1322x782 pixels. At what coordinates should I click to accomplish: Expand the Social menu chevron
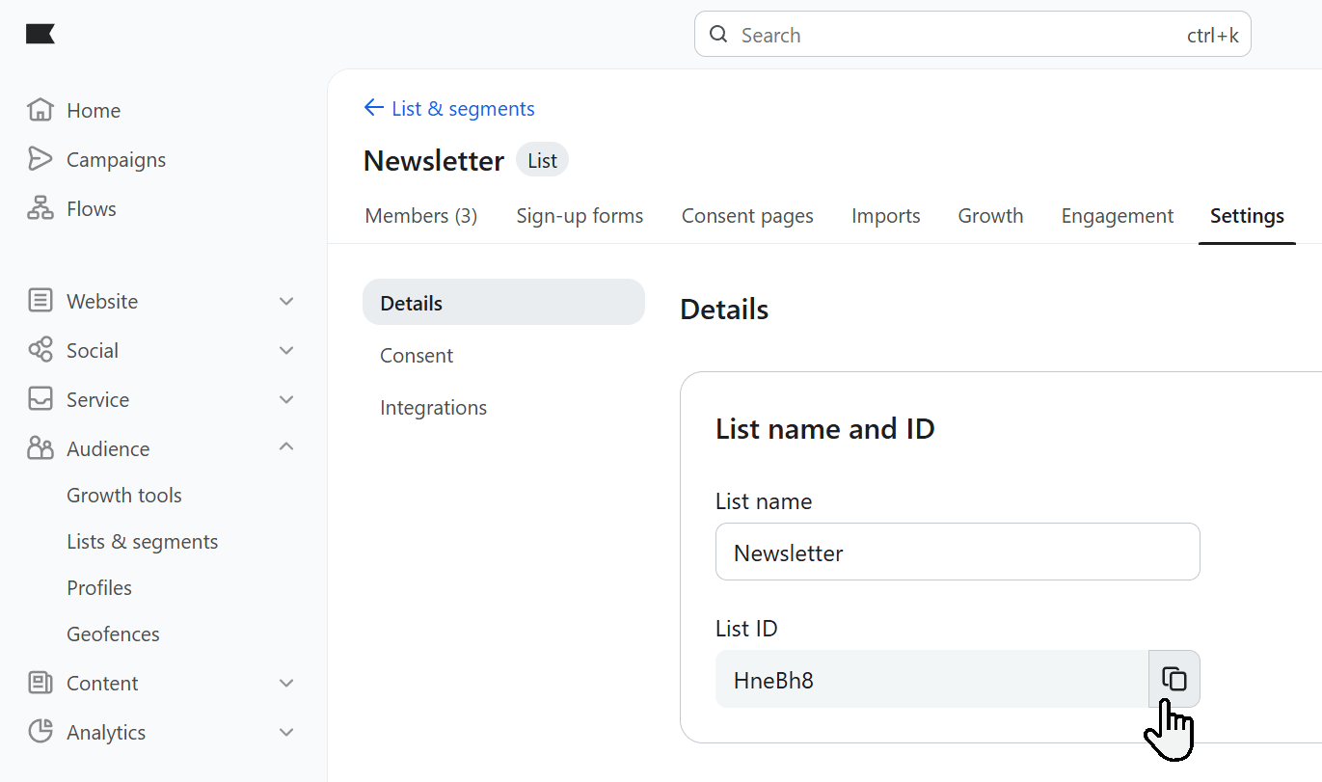[286, 350]
